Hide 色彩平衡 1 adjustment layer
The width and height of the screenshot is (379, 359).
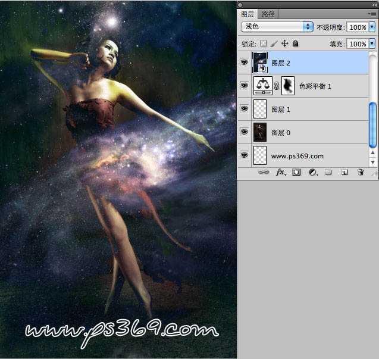point(244,85)
